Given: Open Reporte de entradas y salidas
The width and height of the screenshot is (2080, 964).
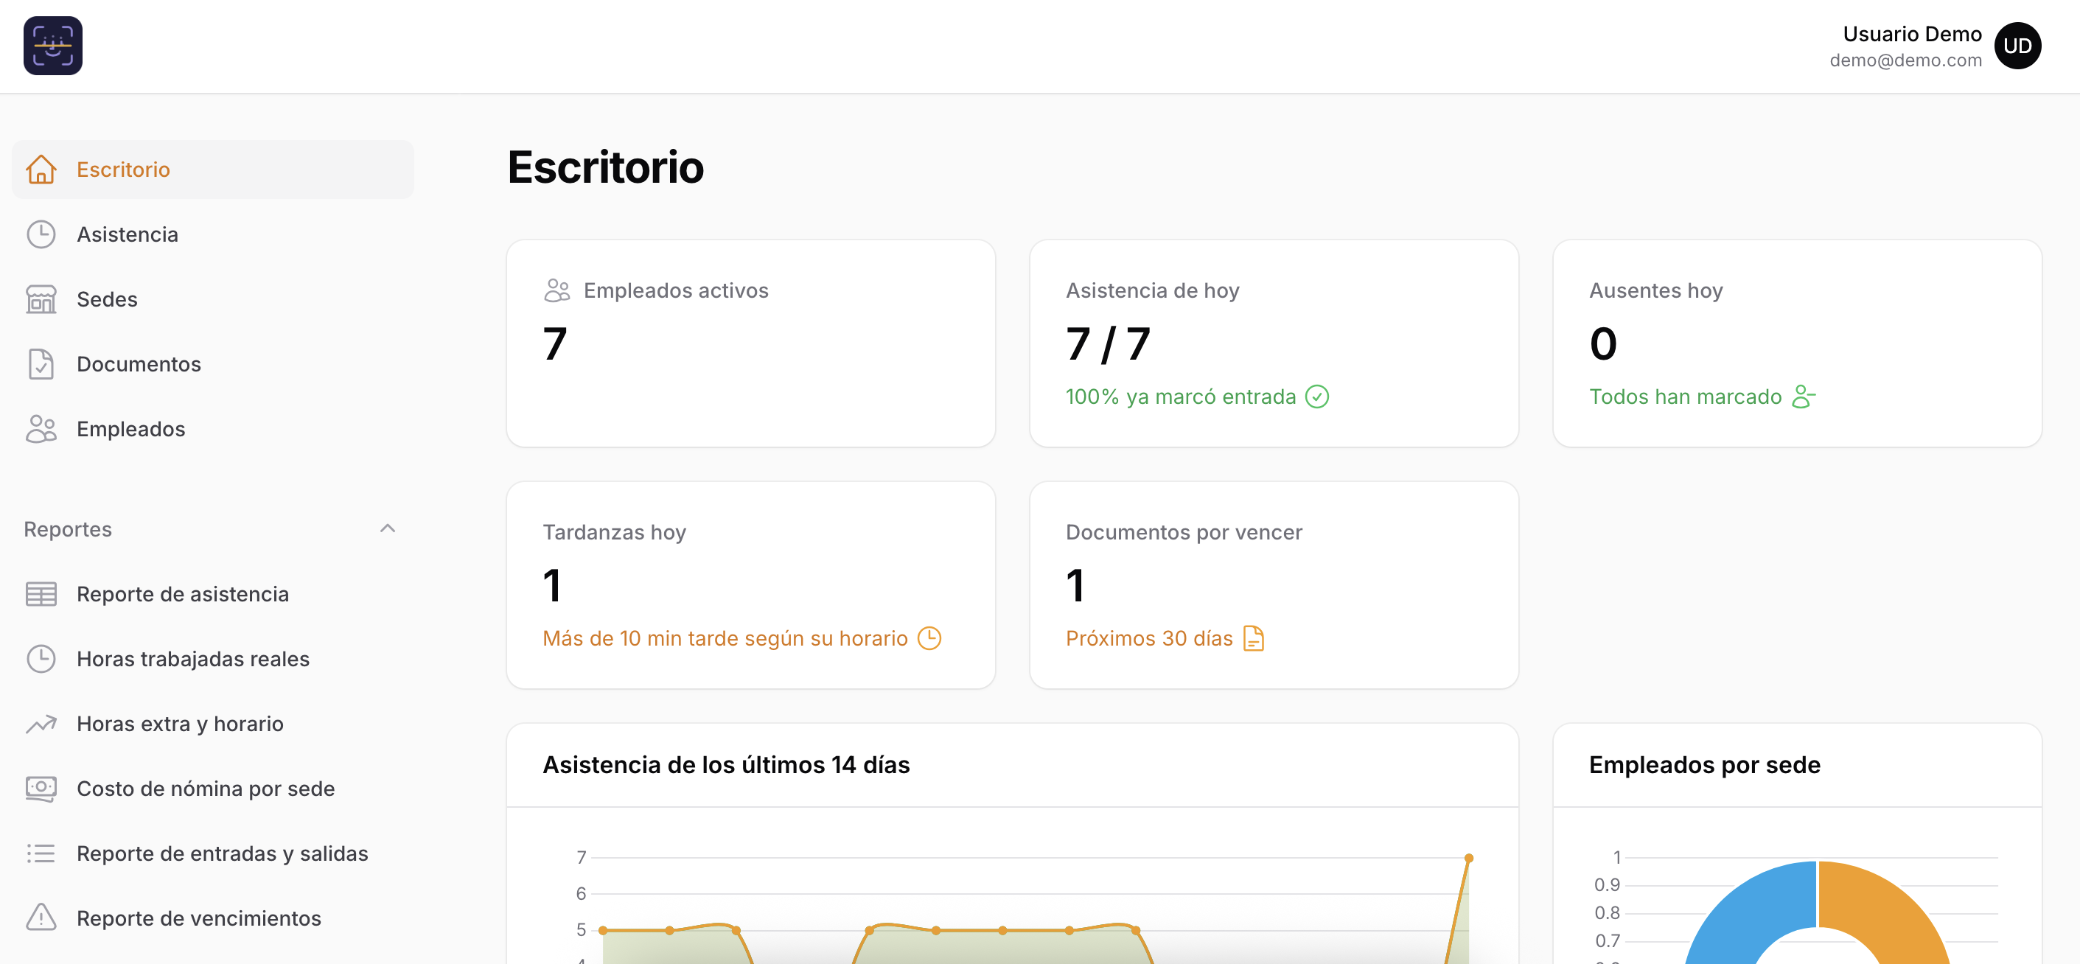Looking at the screenshot, I should pos(213,853).
